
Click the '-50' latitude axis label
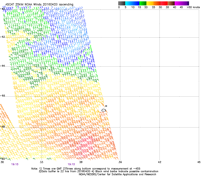2,159
